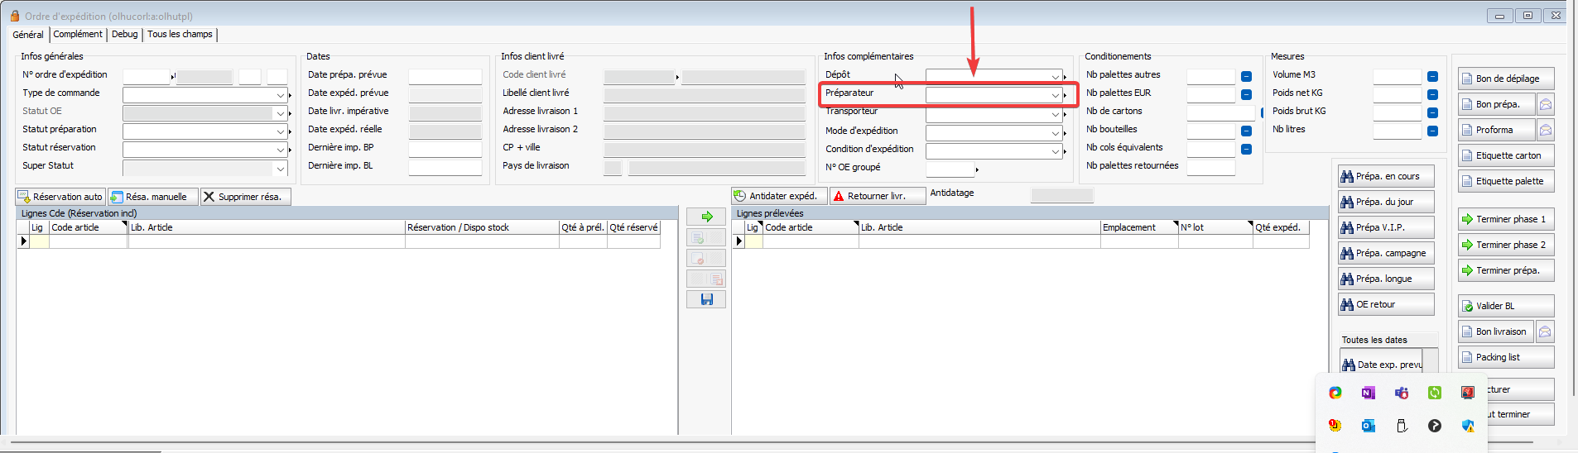Open the Tous les champs tab
The image size is (1578, 453).
(180, 34)
